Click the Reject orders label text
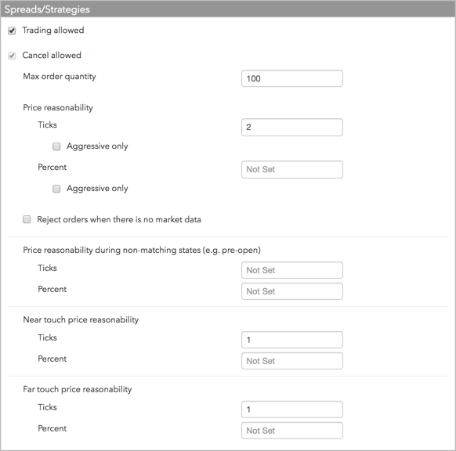The width and height of the screenshot is (456, 451). point(119,219)
